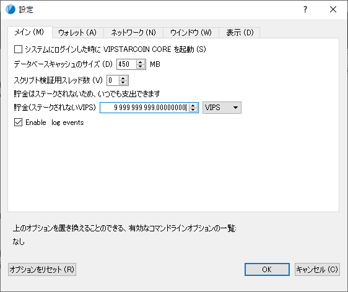This screenshot has height=292, width=348.
Task: Decrease the database cache size with the down arrow
Action: [141, 67]
